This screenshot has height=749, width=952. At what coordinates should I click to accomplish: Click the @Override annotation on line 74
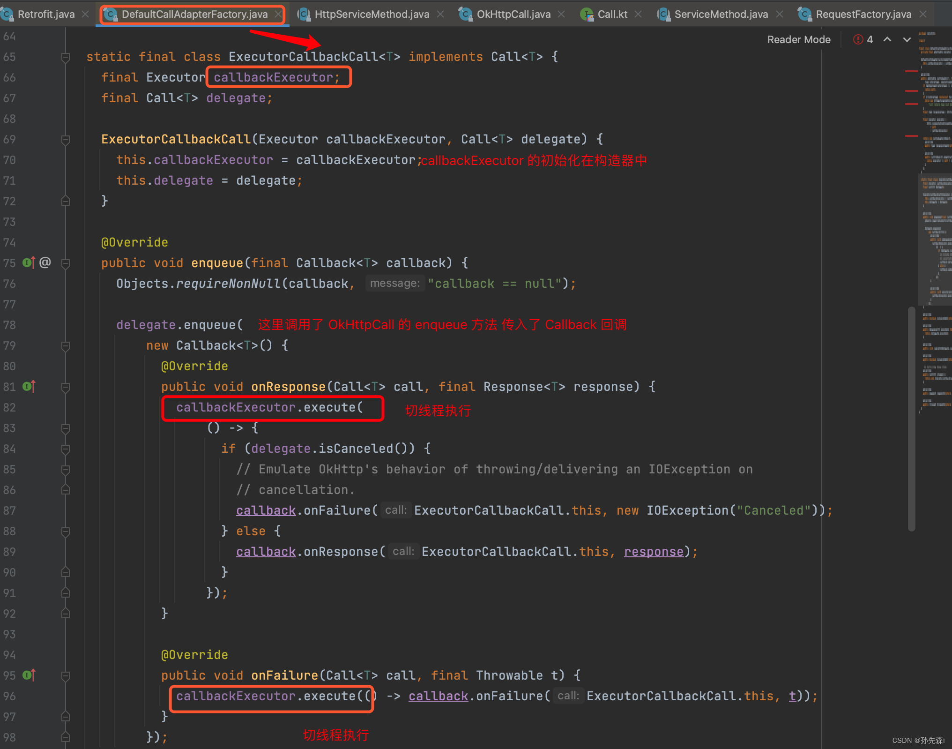point(134,242)
